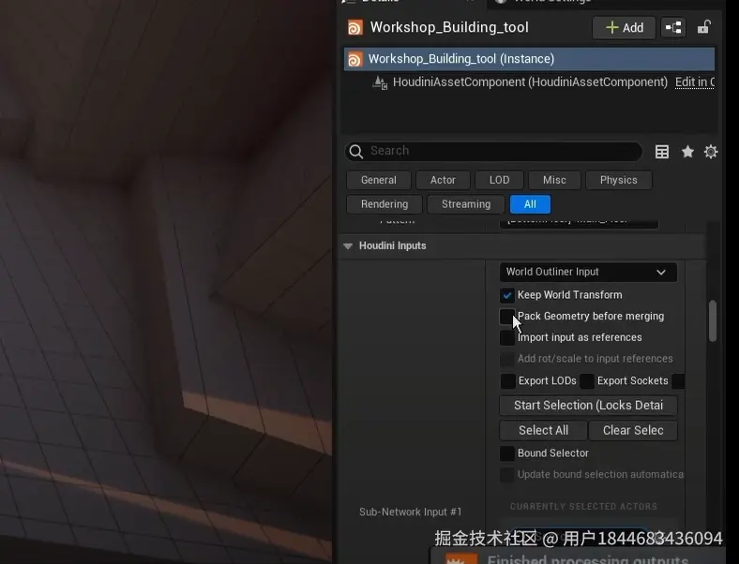This screenshot has height=564, width=739.
Task: Click the Workshop_Building_tool (Instance) Houdini icon
Action: point(354,59)
